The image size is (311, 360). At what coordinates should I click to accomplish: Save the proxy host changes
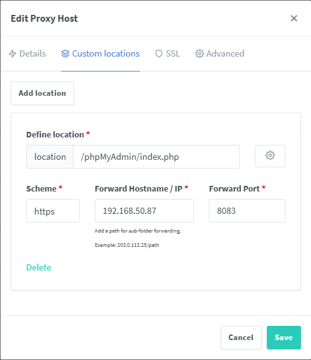coord(284,338)
